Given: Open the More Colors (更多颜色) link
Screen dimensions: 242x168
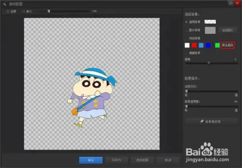Looking at the screenshot, I should coord(227,45).
